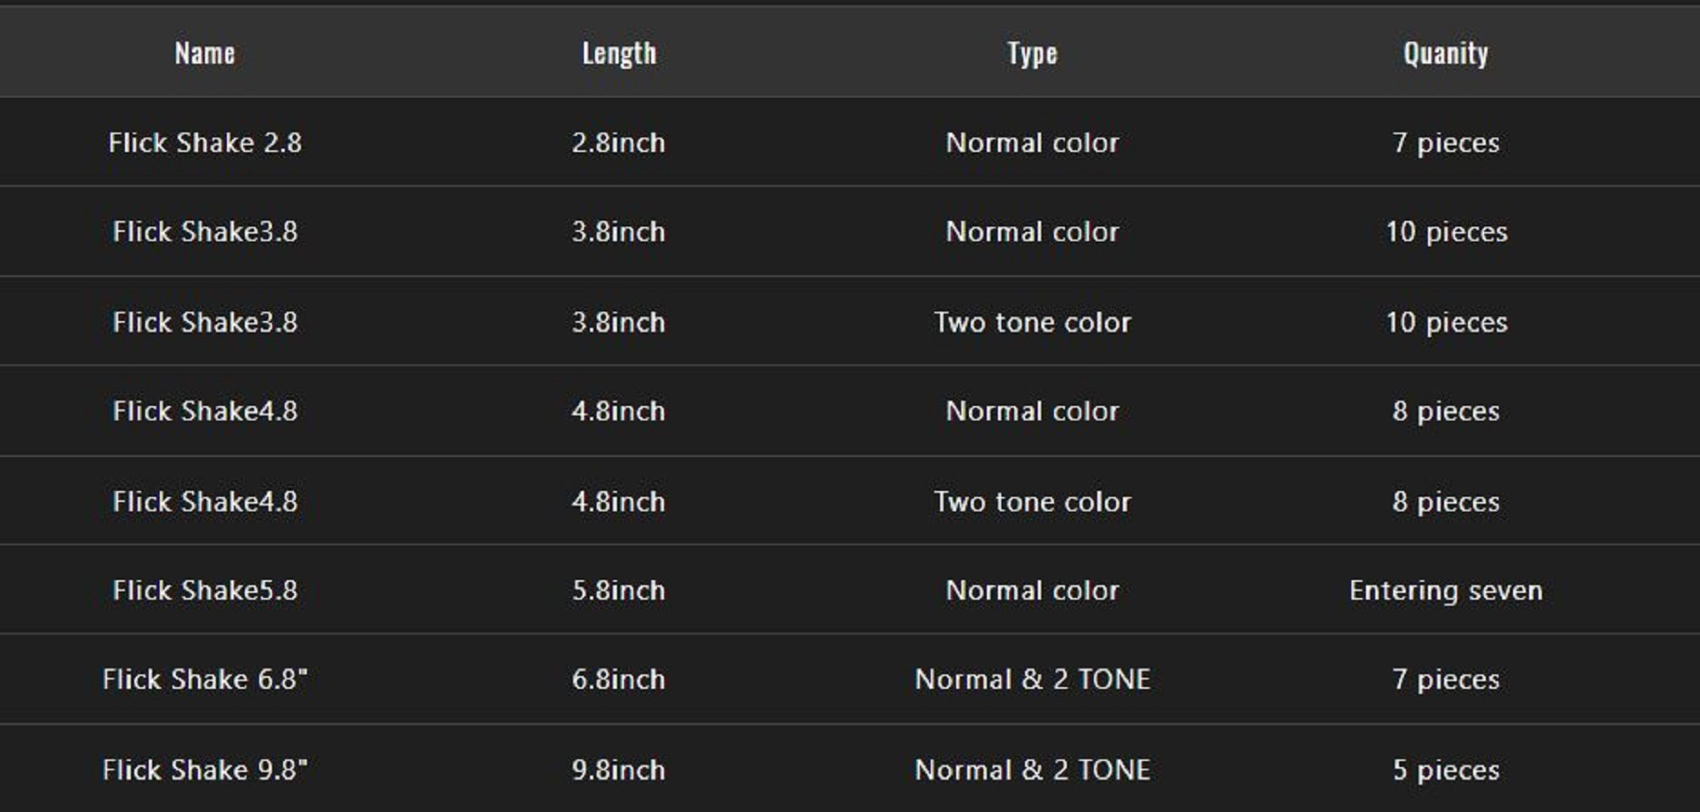The image size is (1700, 812).
Task: Click the 5 pieces quantity cell
Action: (1446, 770)
